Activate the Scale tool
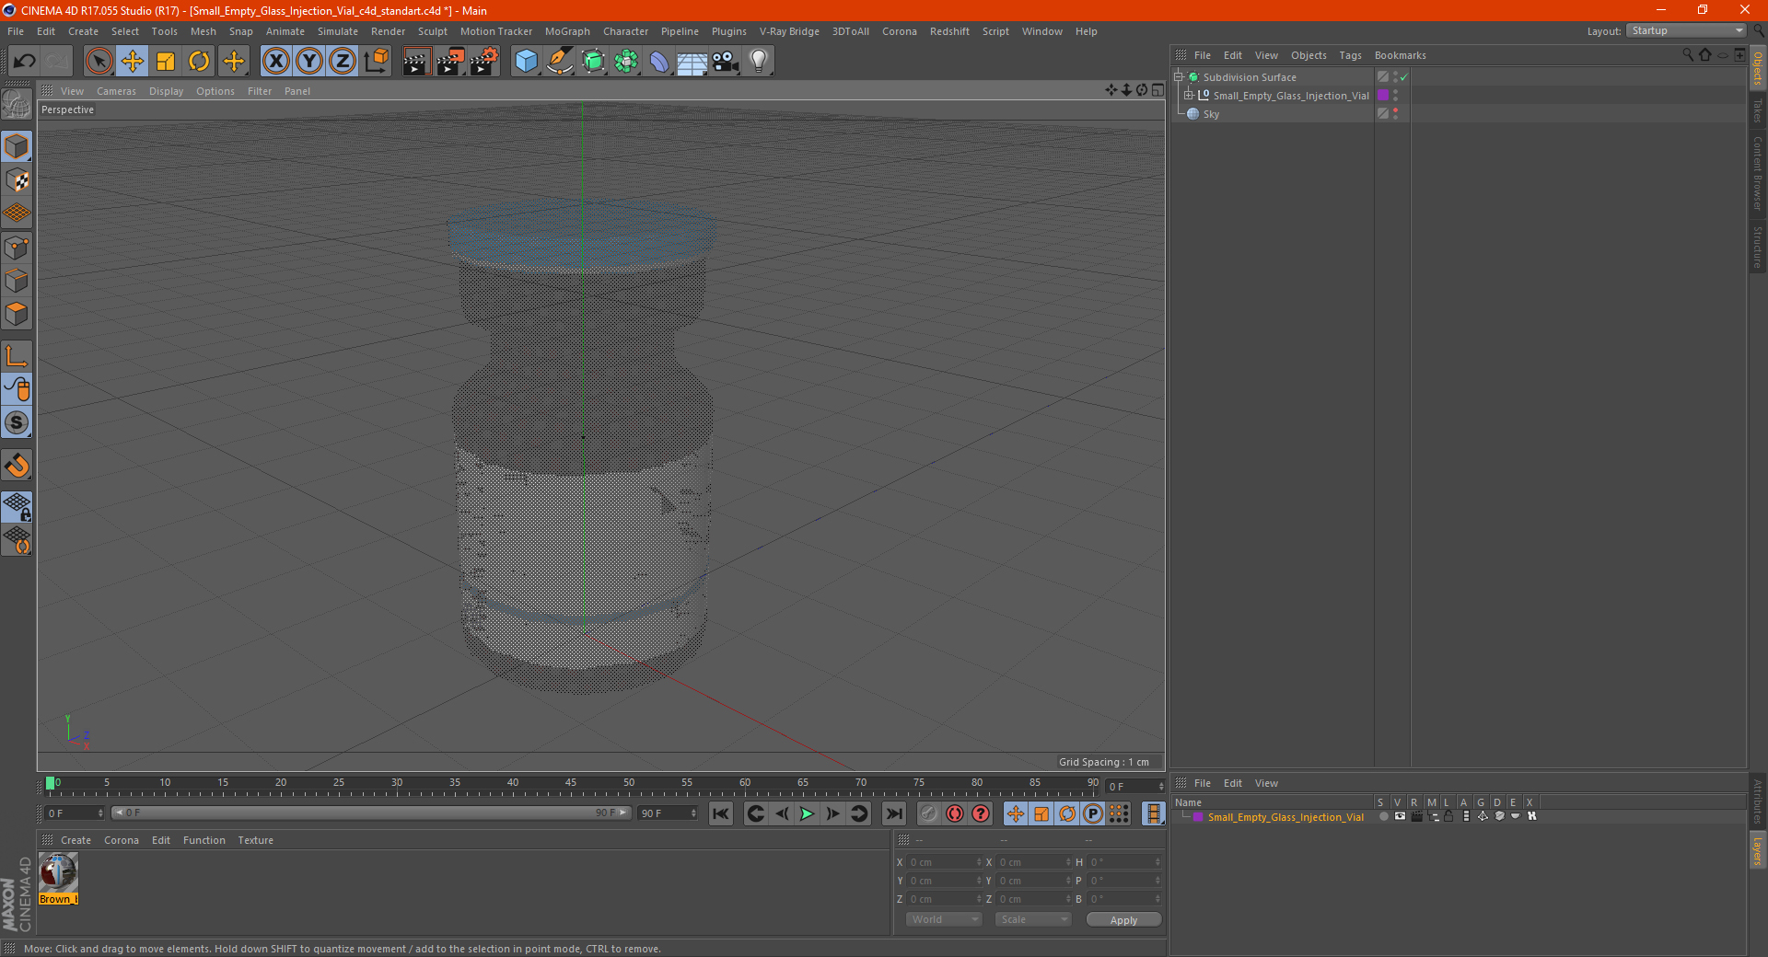Screen dimensions: 1768x957 coord(166,62)
